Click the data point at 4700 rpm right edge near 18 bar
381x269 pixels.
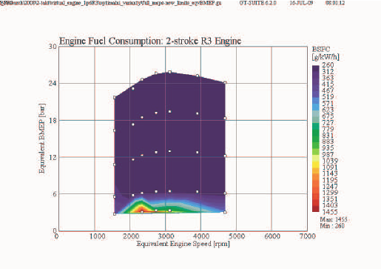tap(225, 119)
